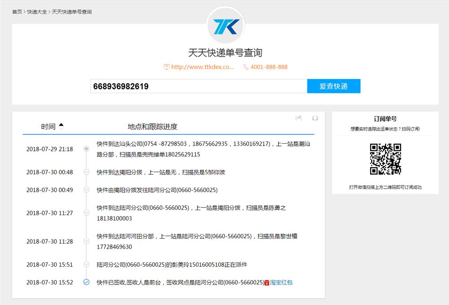Click the website monitor icon before ttkdex link
This screenshot has width=449, height=305.
167,67
